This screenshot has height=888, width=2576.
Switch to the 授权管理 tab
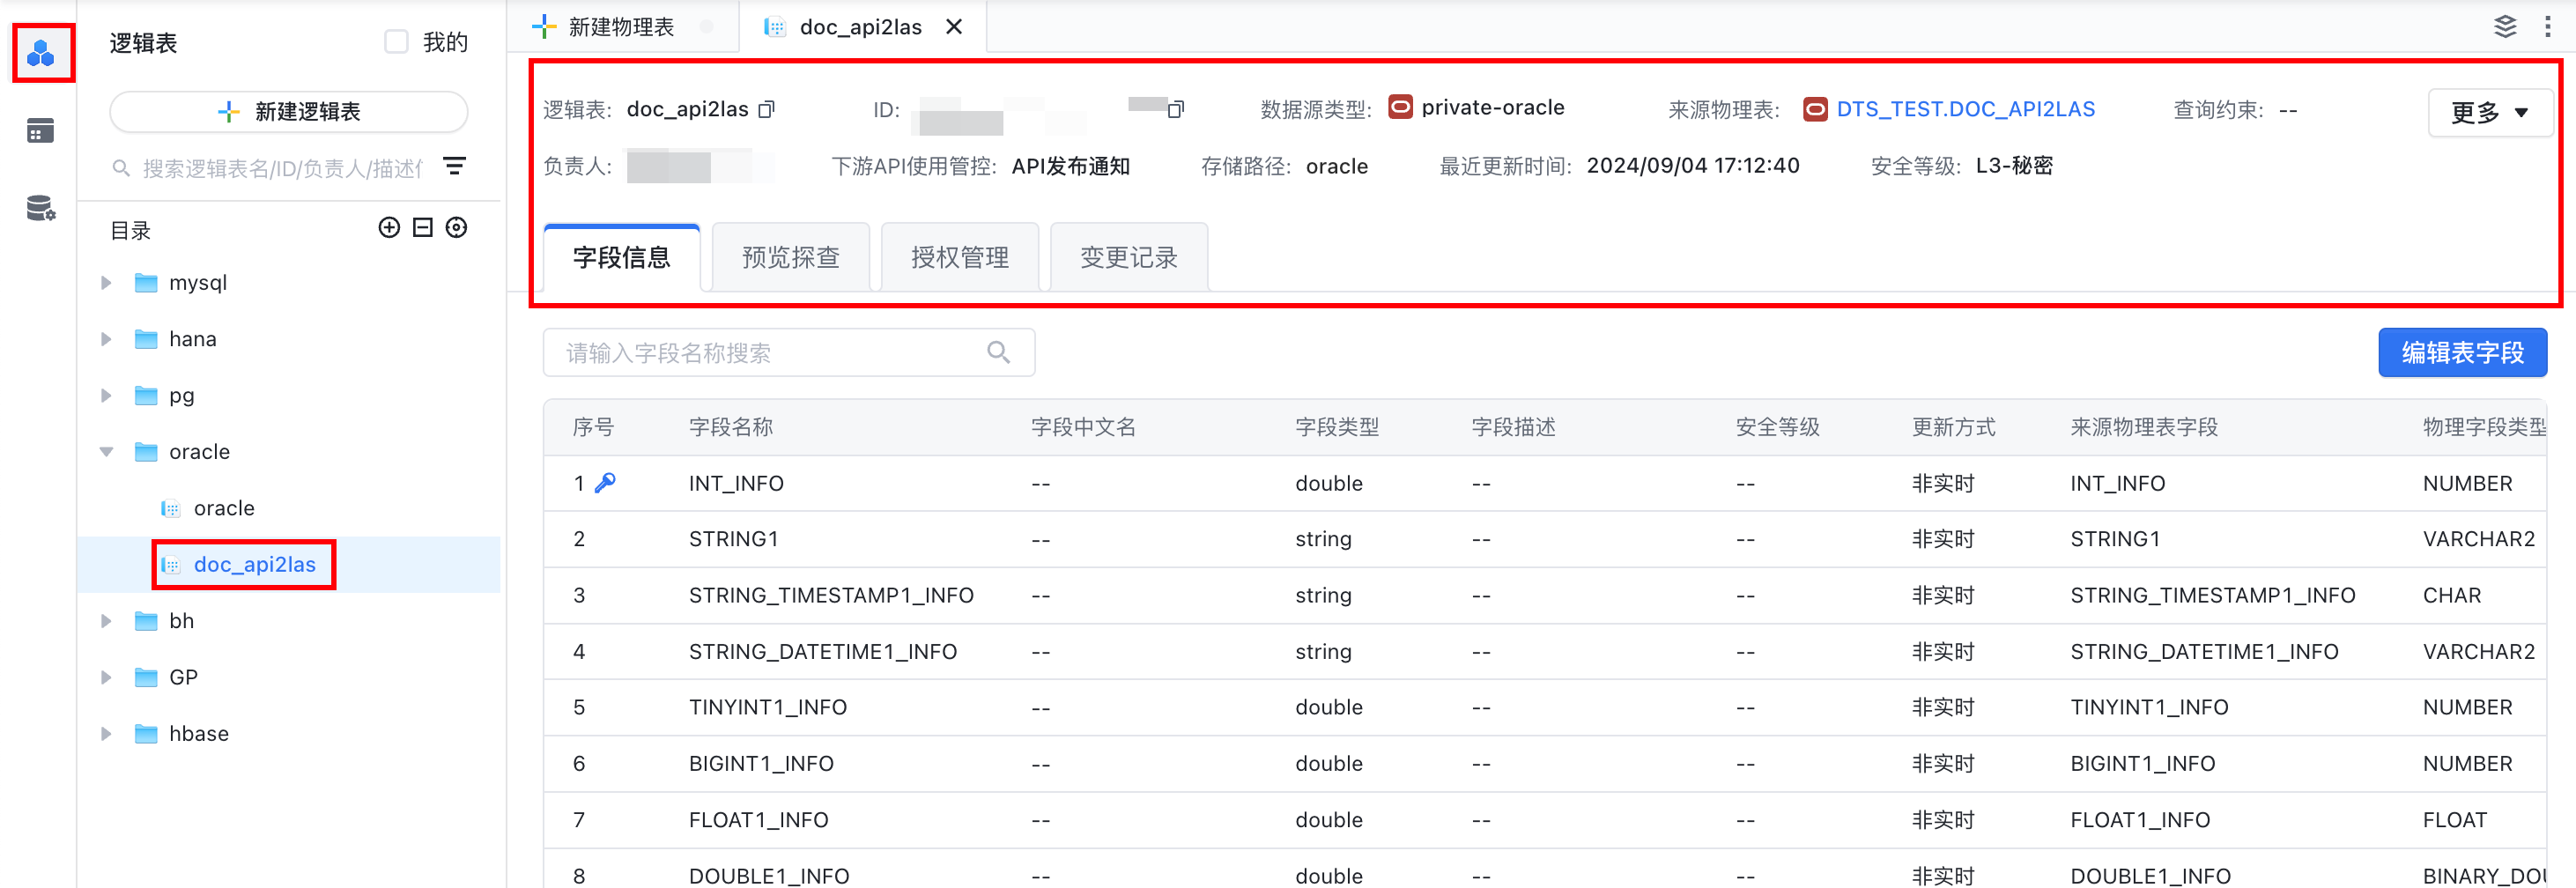[960, 257]
